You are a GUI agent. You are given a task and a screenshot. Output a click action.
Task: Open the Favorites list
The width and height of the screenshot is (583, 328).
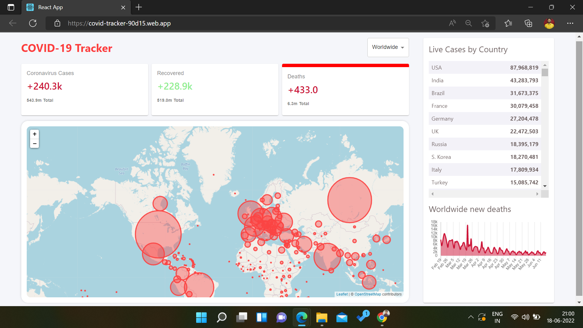pyautogui.click(x=508, y=23)
